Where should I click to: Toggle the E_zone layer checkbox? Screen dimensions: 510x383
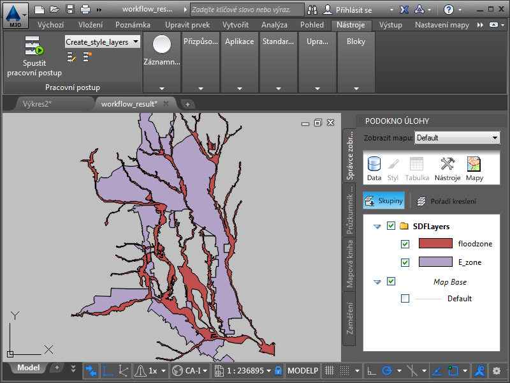coord(405,262)
